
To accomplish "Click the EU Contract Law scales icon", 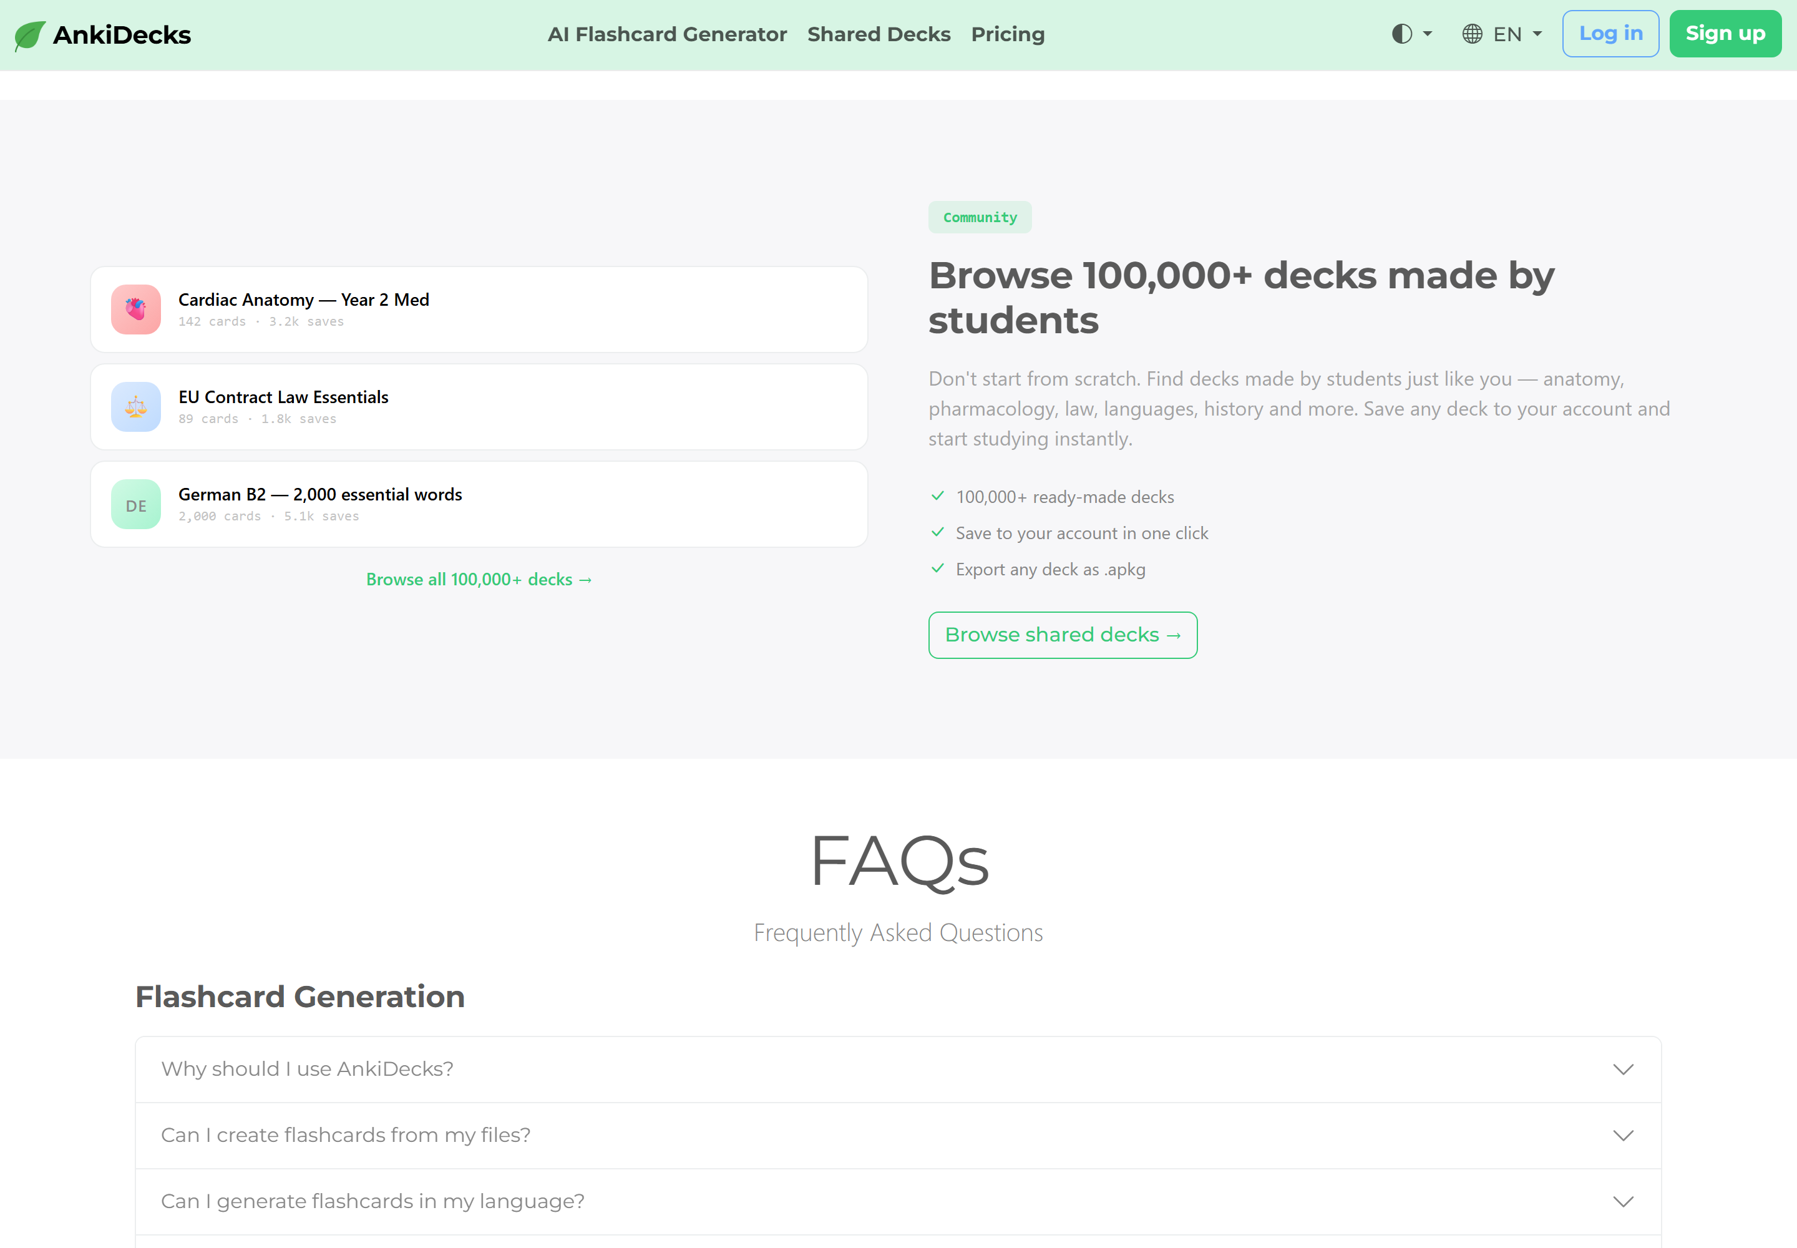I will (136, 407).
